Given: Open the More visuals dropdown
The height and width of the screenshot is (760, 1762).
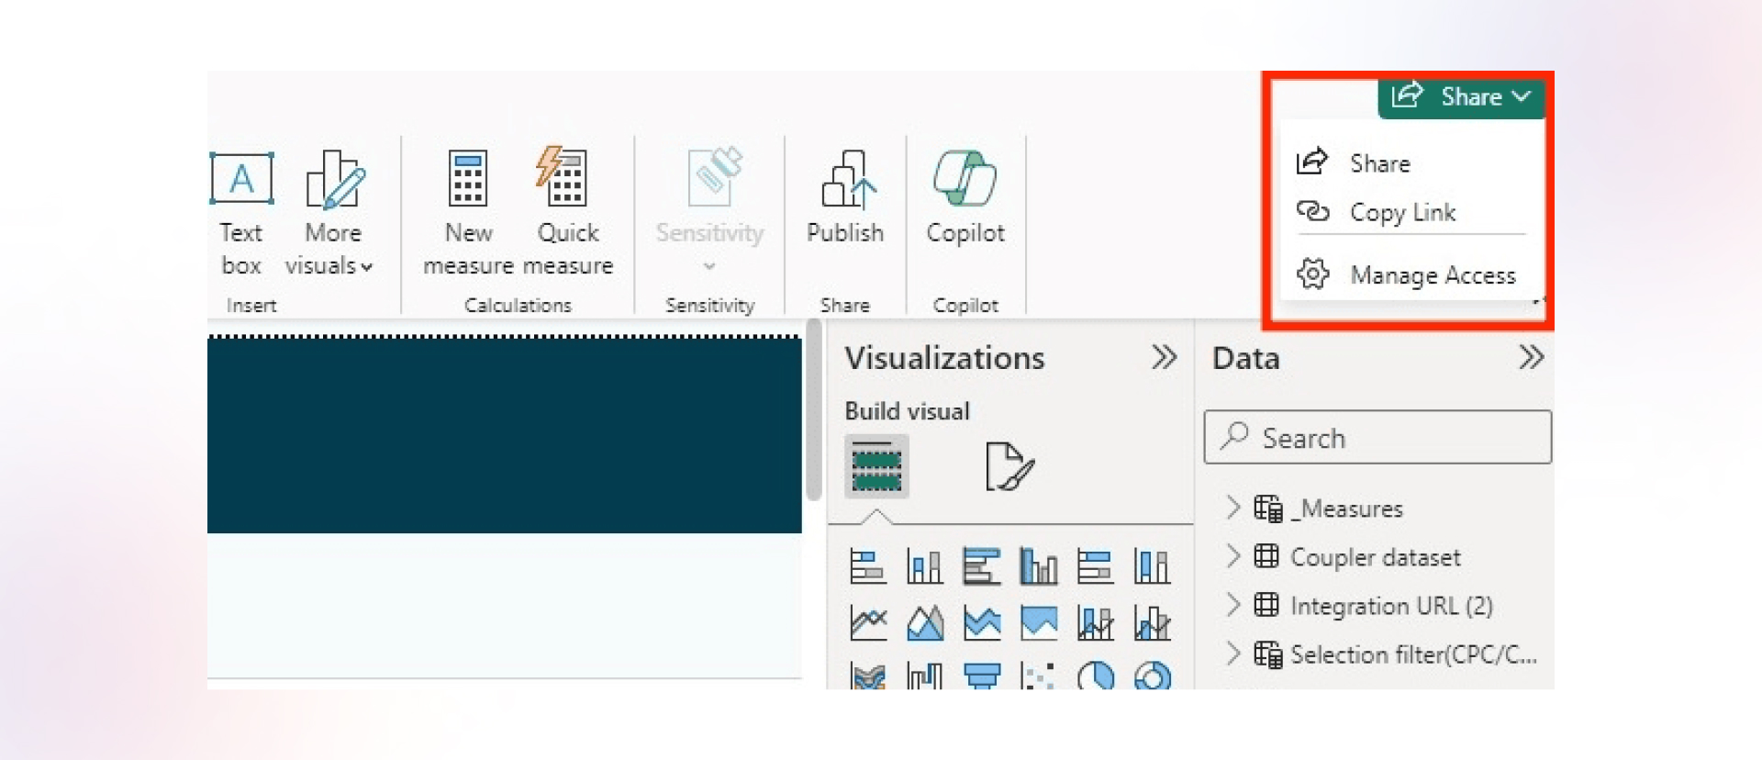Looking at the screenshot, I should (x=330, y=214).
